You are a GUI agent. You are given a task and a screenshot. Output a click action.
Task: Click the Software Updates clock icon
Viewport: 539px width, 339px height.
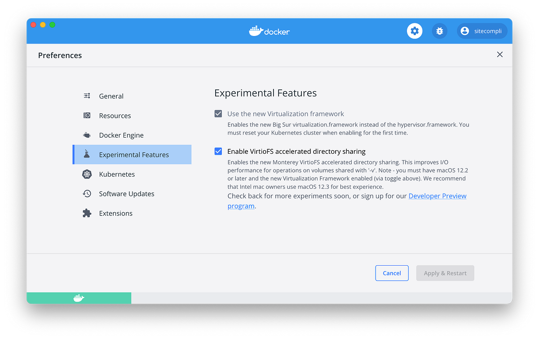(86, 193)
